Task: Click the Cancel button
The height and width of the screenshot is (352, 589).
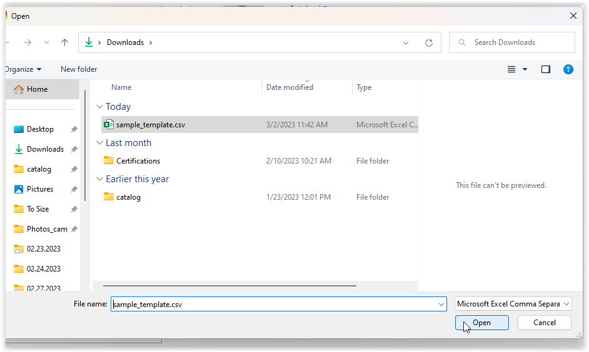Action: click(x=545, y=323)
